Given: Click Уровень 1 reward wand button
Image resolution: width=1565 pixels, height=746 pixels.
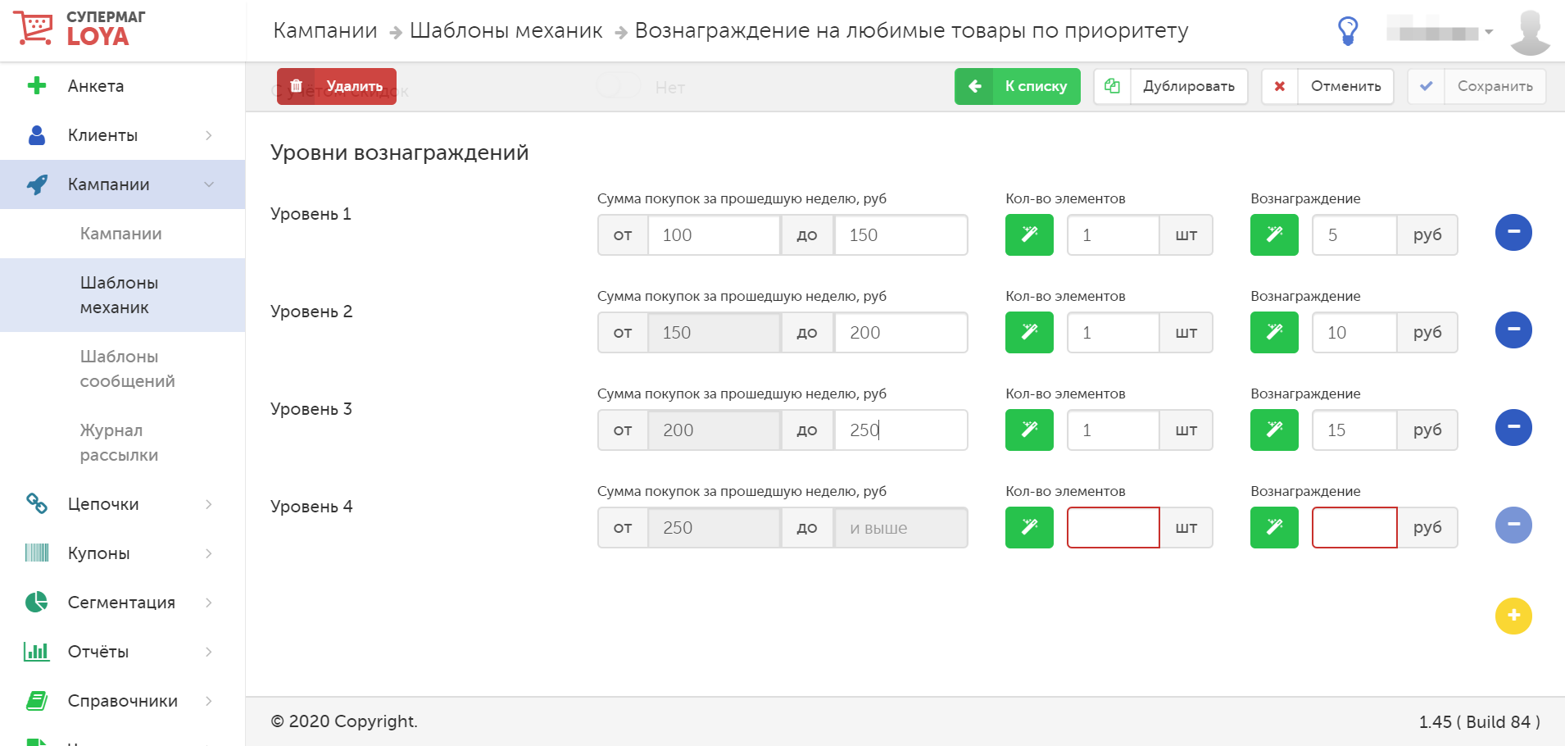Looking at the screenshot, I should [1274, 234].
